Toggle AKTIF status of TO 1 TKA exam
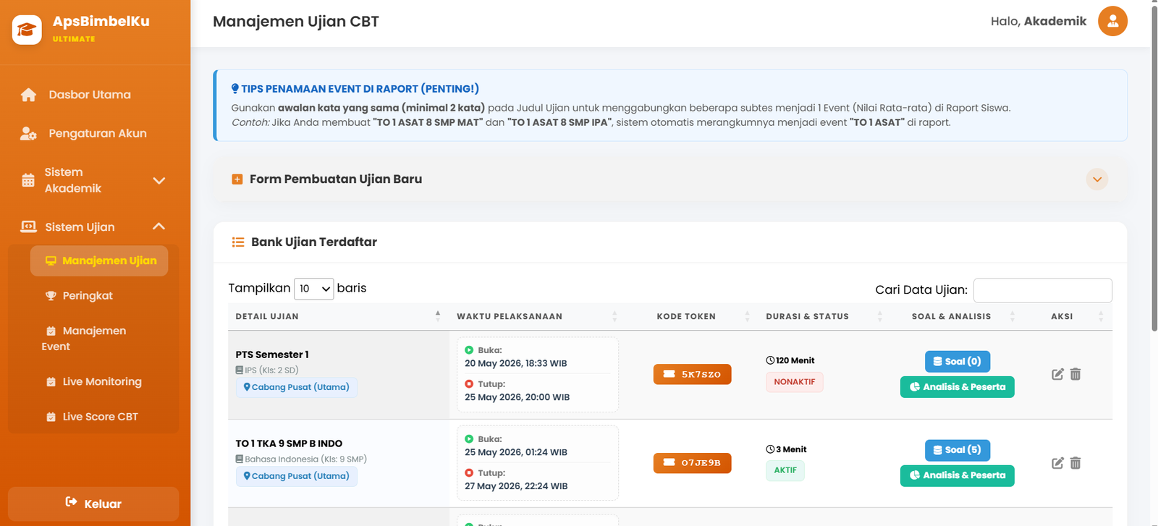 coord(785,470)
